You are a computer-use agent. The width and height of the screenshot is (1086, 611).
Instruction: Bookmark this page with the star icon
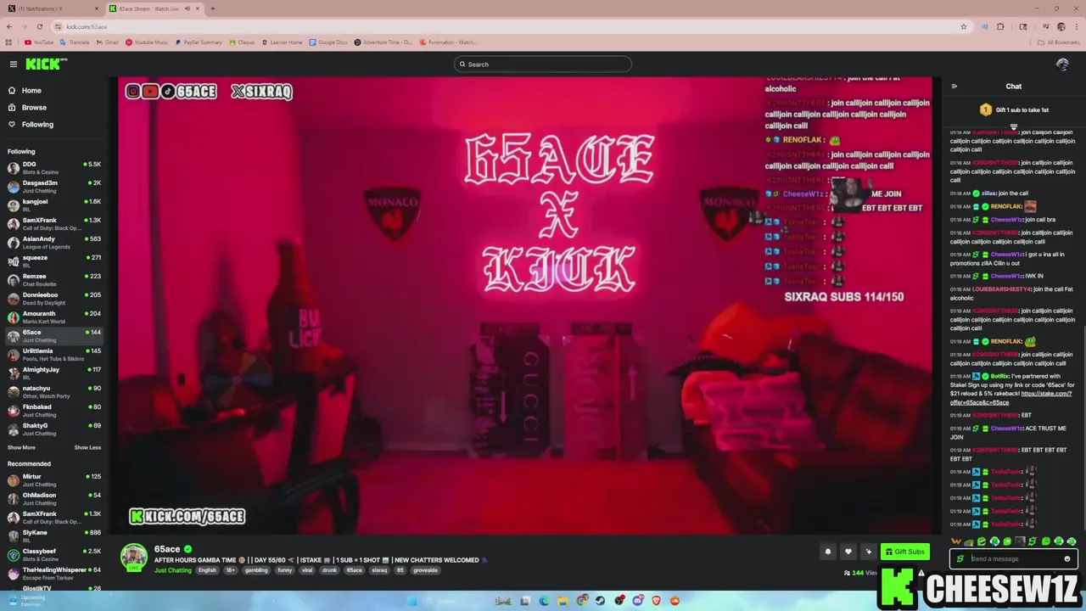[963, 26]
